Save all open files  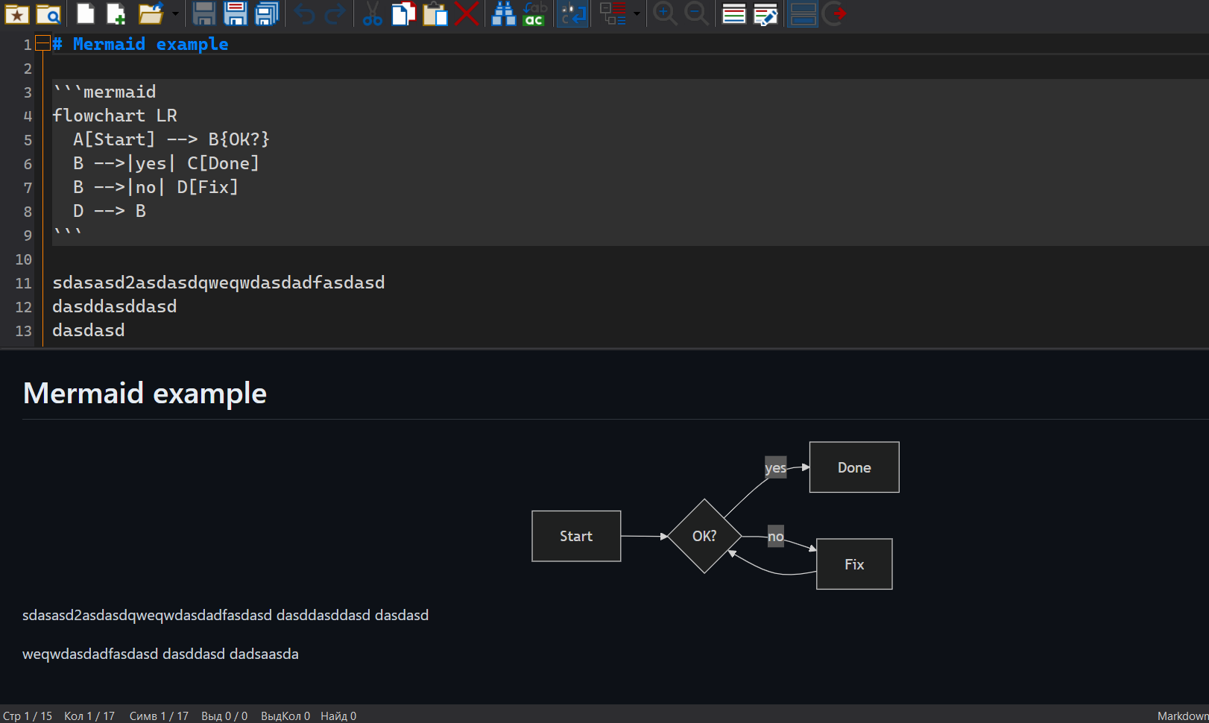click(267, 14)
